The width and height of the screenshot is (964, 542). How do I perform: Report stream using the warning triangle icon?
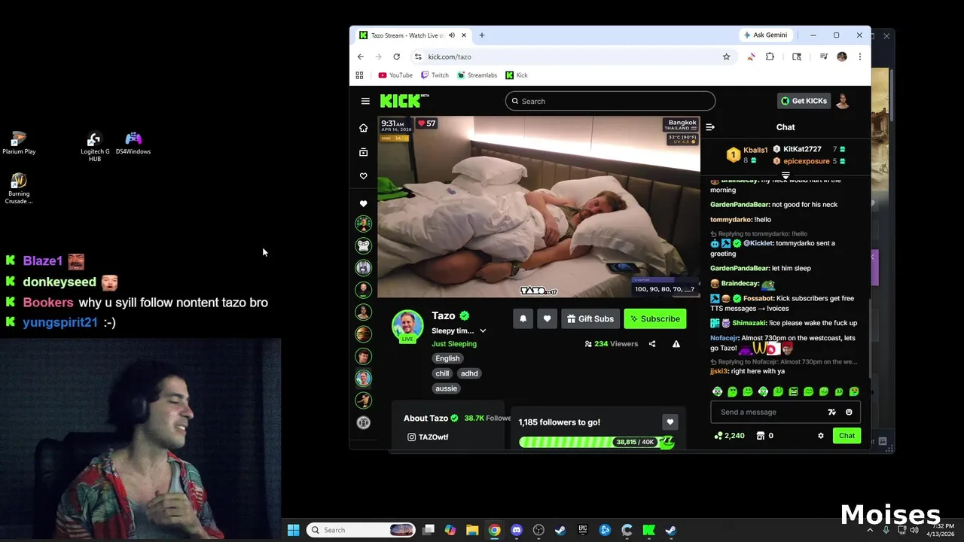pyautogui.click(x=676, y=344)
